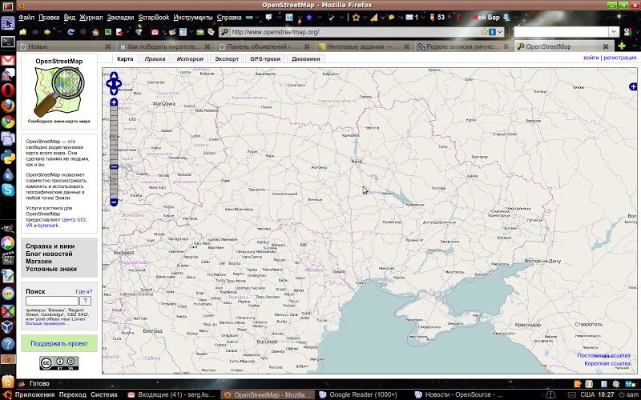
Task: Open dropdown next to Gmail toolbar icon
Action: point(163,32)
